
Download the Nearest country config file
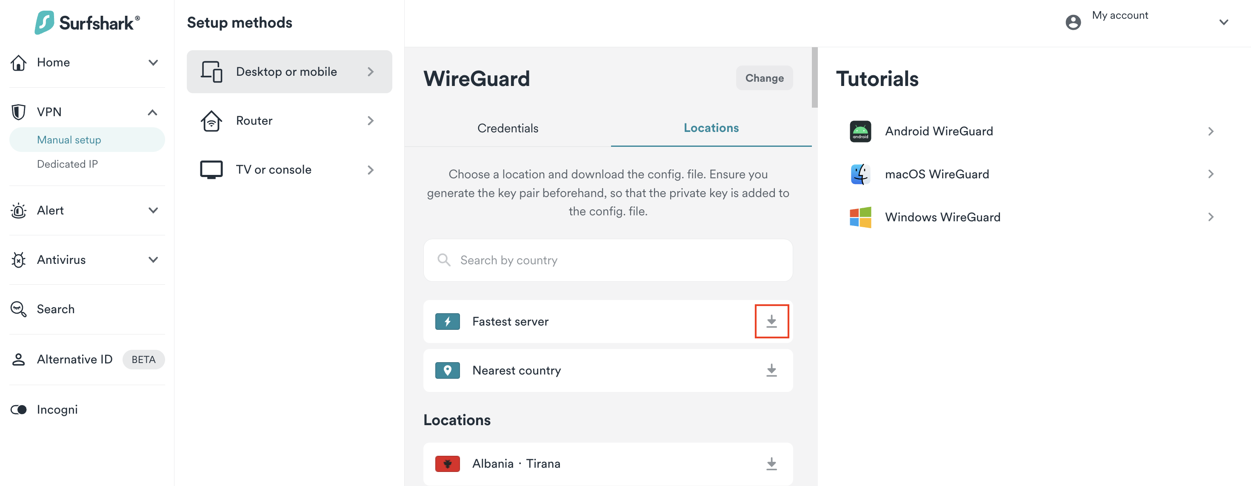(x=771, y=370)
